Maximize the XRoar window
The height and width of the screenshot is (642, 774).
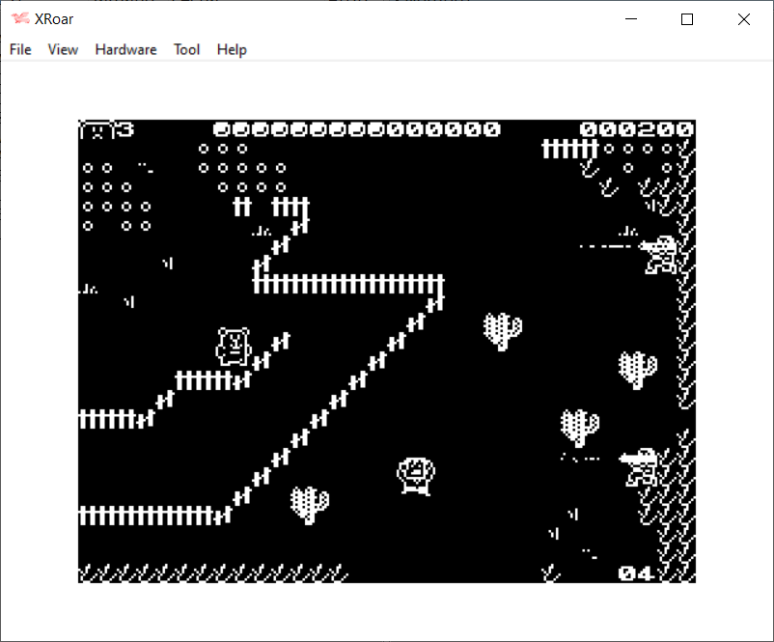coord(687,19)
